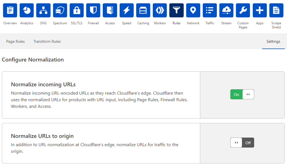Screen dimensions: 287x166
Task: Open the Workers chevrons icon
Action: [160, 10]
